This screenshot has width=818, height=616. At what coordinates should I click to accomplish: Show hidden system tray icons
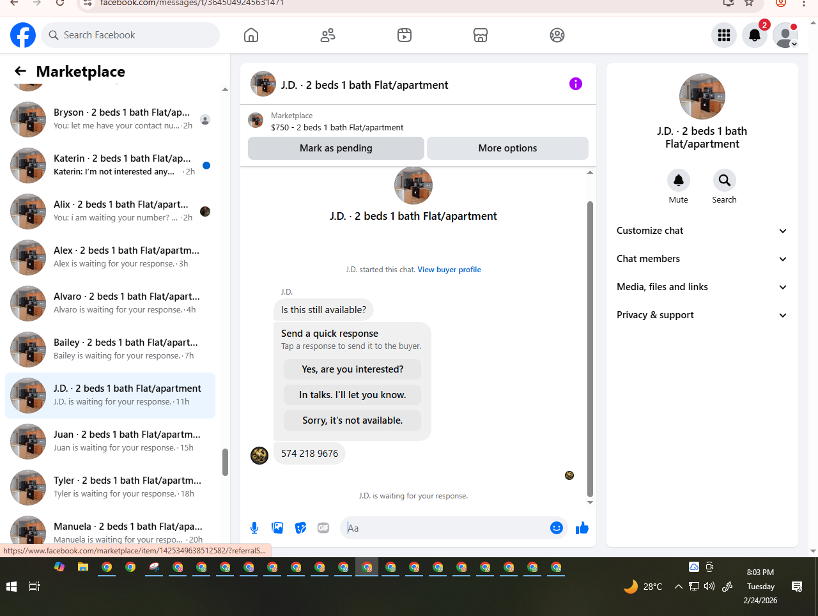678,586
